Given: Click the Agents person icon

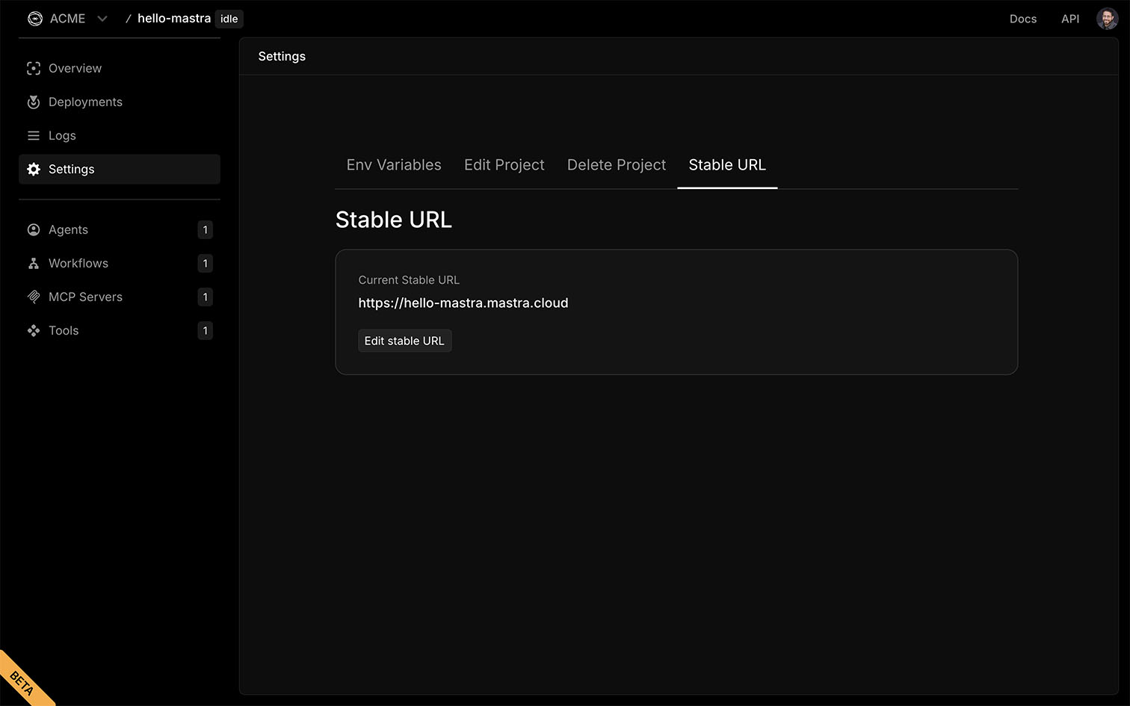Looking at the screenshot, I should (34, 230).
